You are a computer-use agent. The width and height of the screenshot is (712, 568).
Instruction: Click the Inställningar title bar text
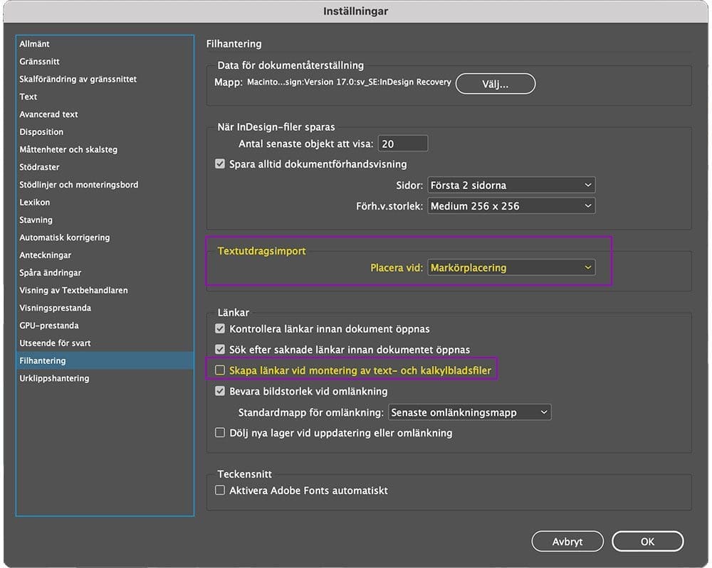click(355, 11)
